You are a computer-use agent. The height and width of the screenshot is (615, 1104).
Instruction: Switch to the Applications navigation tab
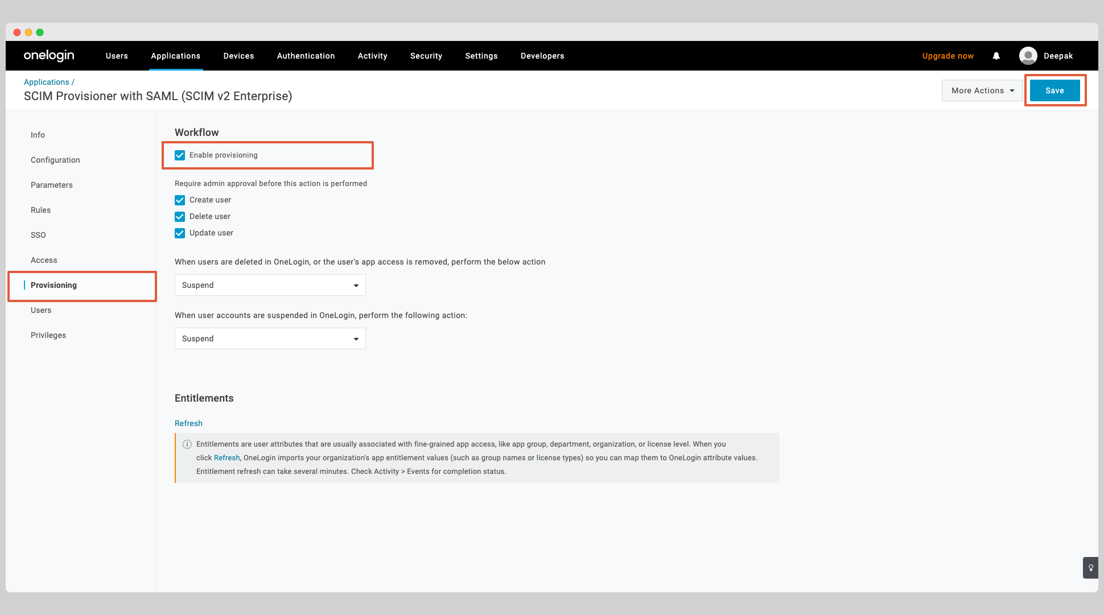point(175,56)
